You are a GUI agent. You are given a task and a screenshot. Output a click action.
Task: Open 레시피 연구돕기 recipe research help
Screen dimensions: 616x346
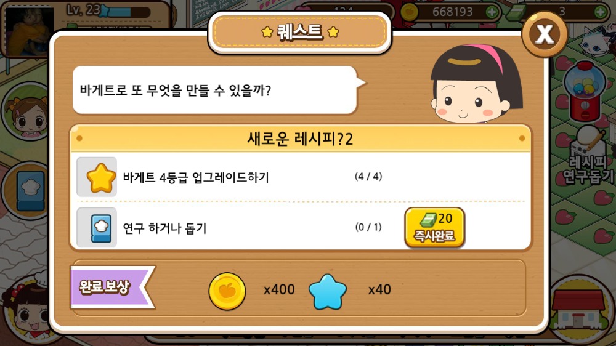tap(588, 156)
